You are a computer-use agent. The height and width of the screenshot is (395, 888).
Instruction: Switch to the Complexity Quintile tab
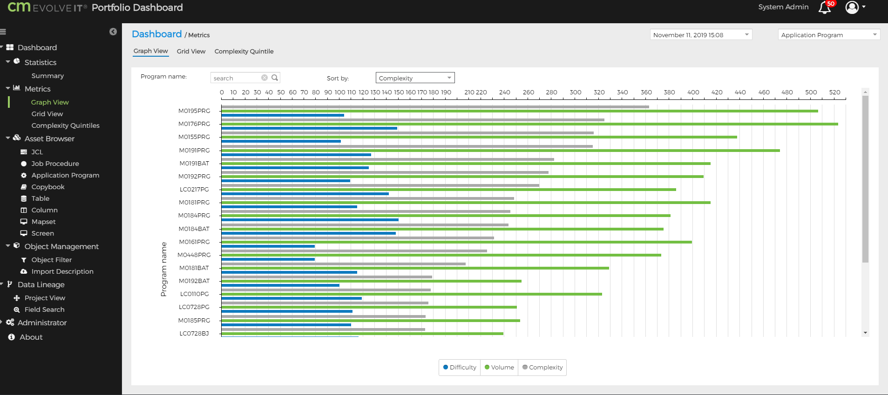click(x=244, y=51)
